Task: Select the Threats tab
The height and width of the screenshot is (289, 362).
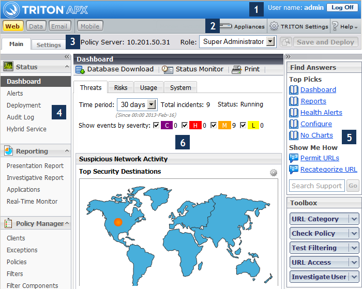Action: tap(90, 87)
